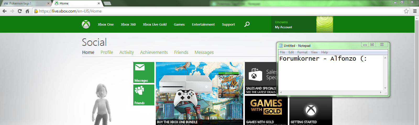419x125 pixels.
Task: Click the Notepad horizontal scrollbar right arrow
Action: click(381, 92)
